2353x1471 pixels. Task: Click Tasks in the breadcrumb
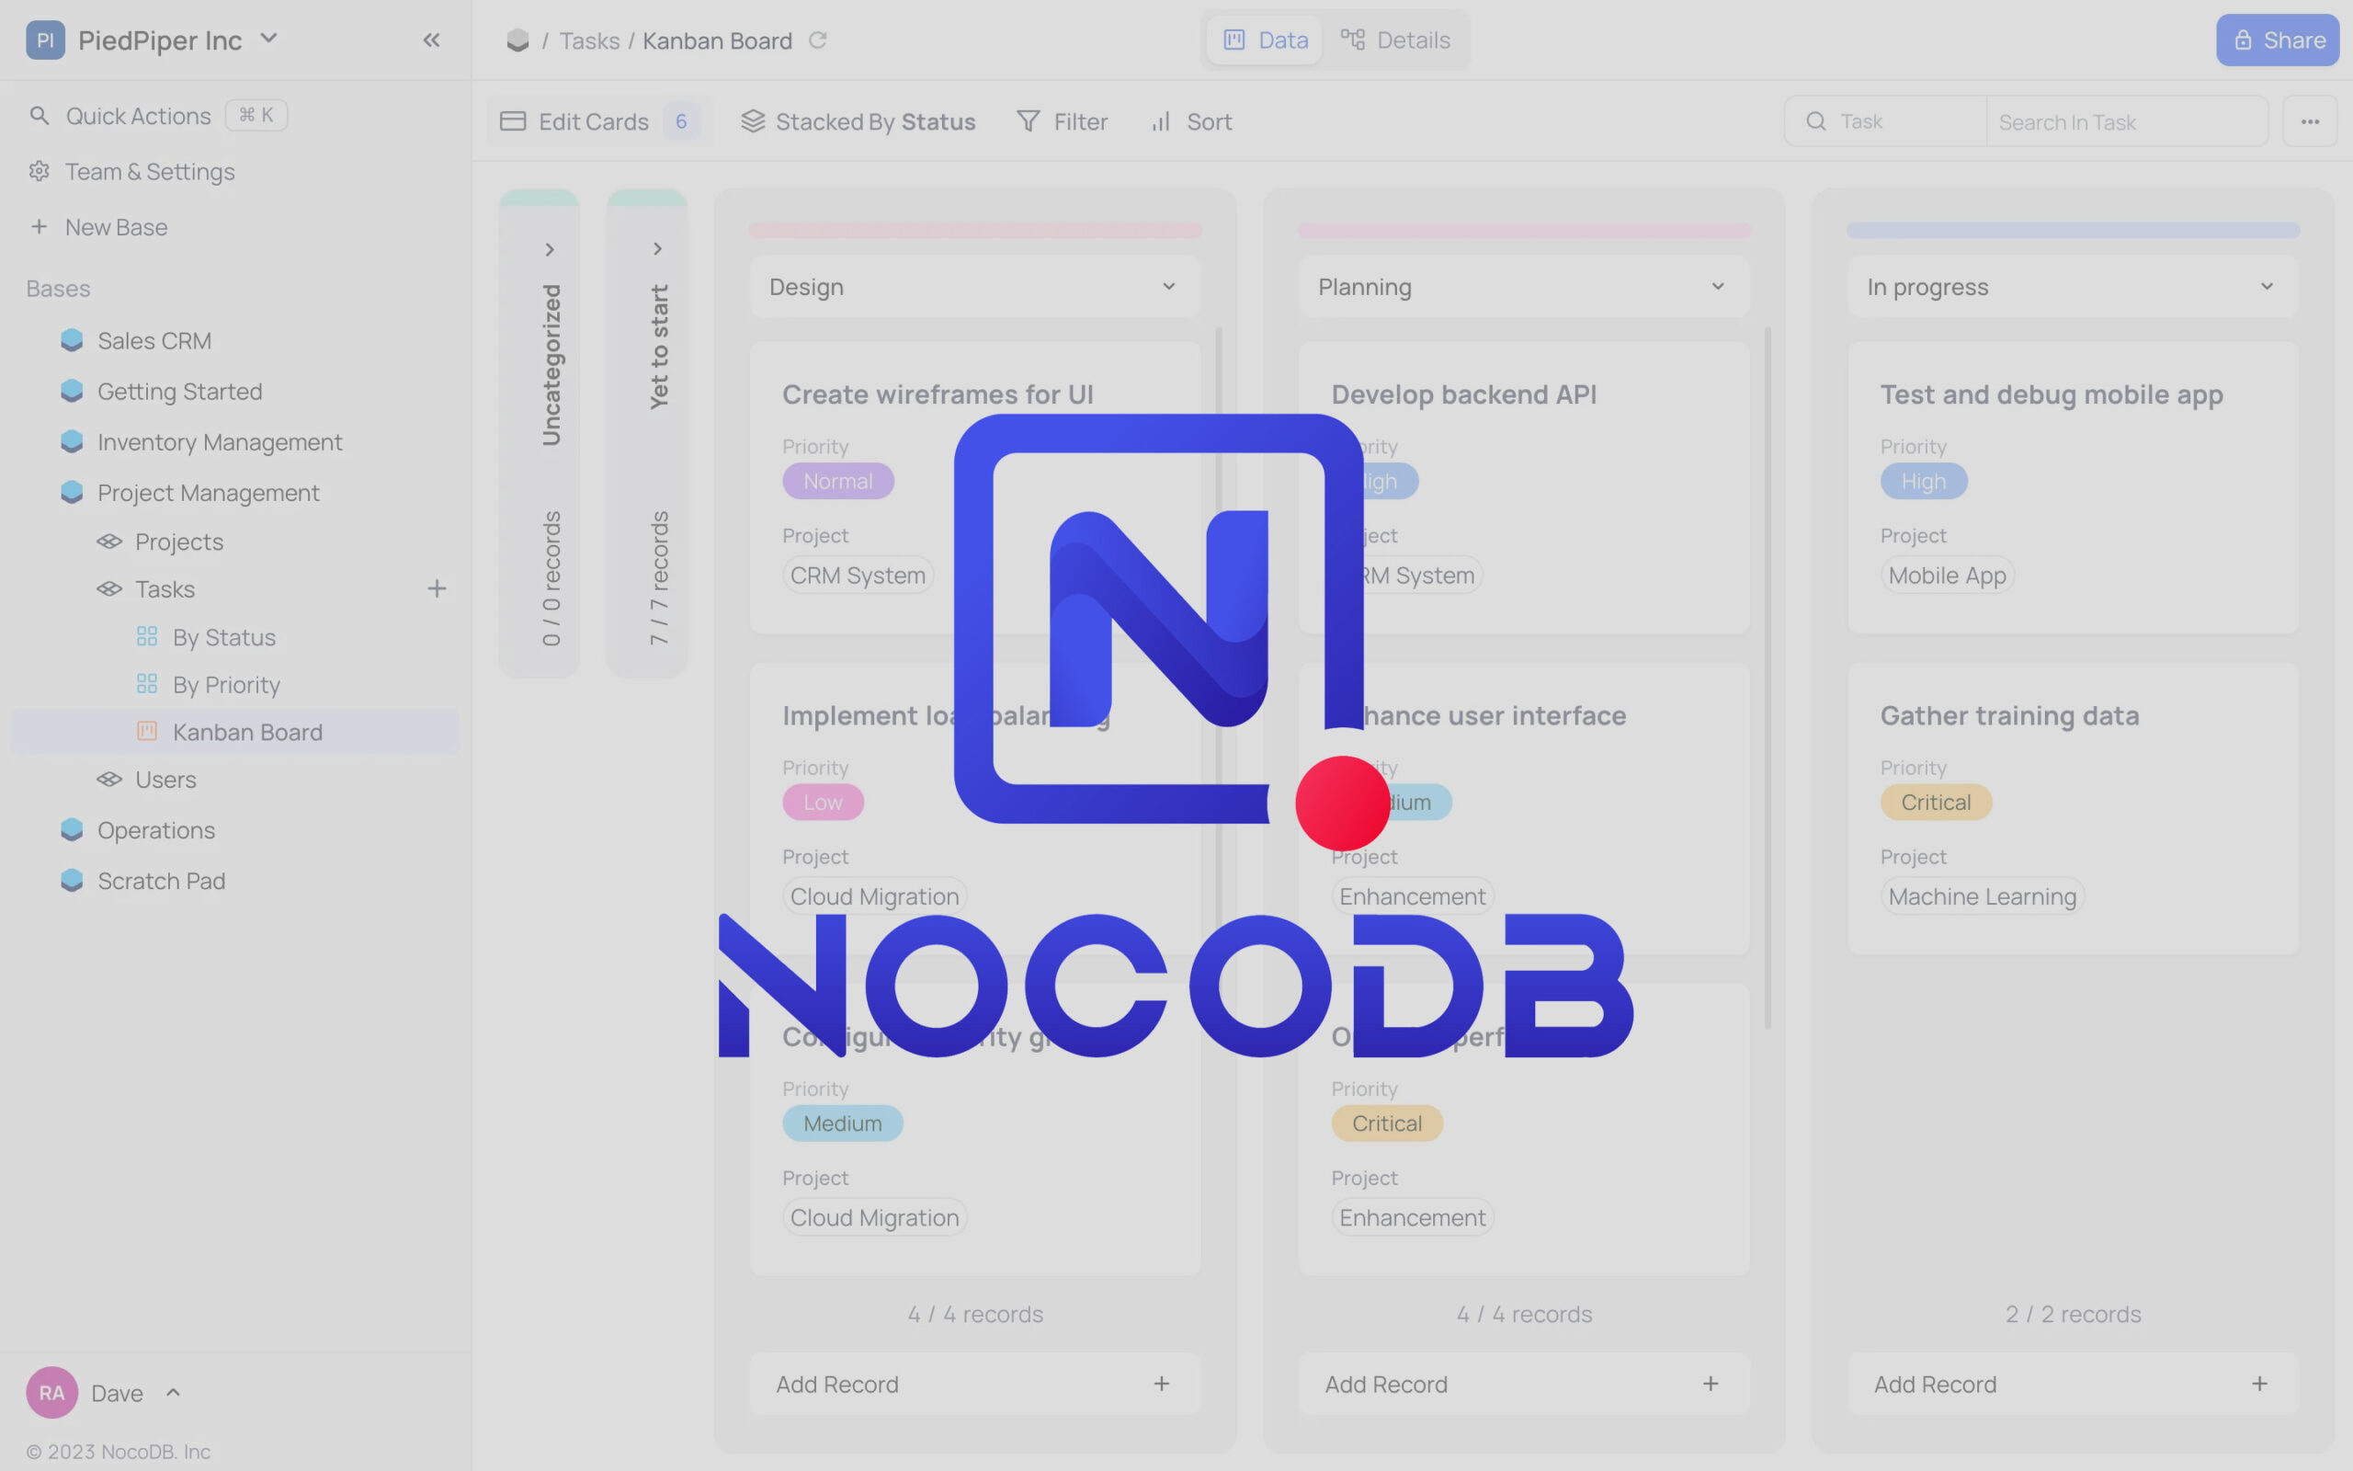point(589,40)
